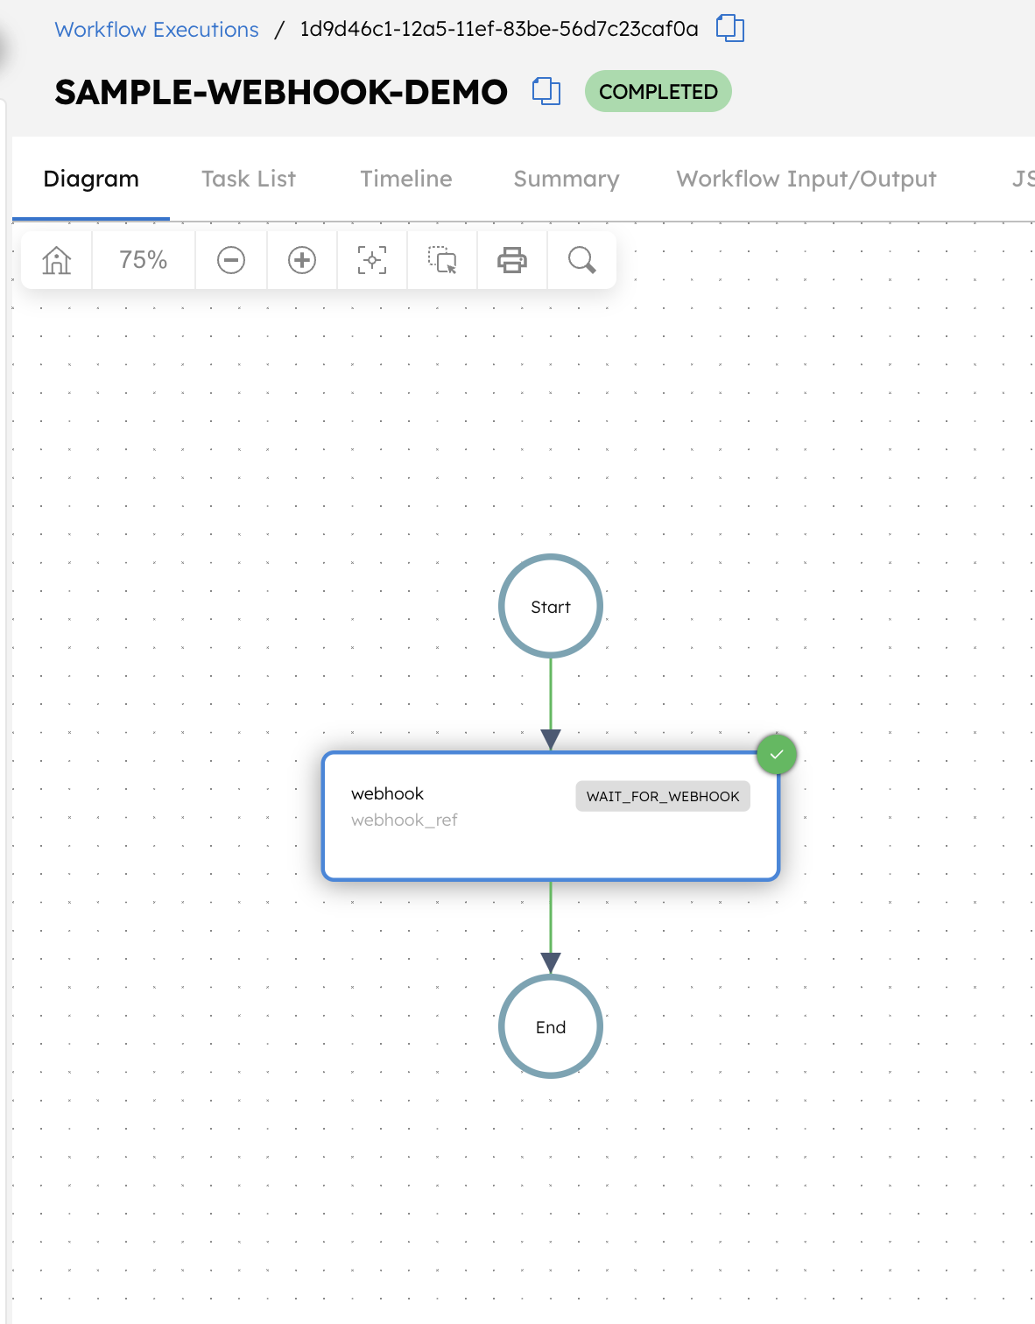The width and height of the screenshot is (1035, 1324).
Task: Click the COMPLETED status badge
Action: (x=658, y=90)
